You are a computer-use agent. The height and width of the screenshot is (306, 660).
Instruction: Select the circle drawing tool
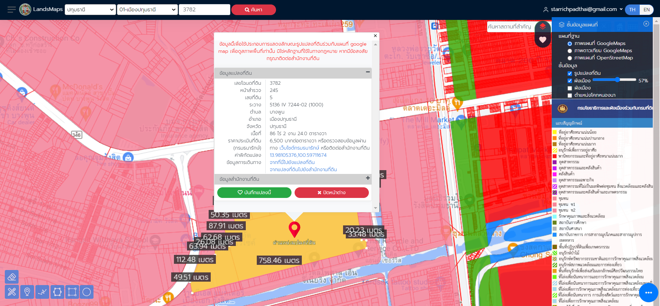(87, 292)
